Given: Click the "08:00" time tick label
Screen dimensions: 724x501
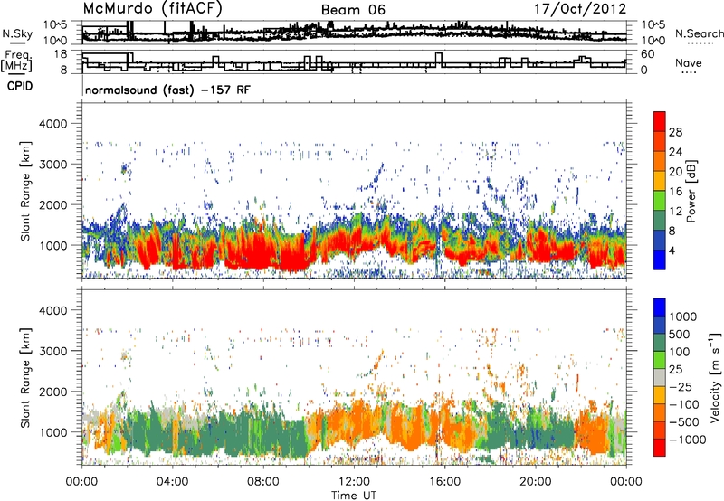Looking at the screenshot, I should pos(262,482).
